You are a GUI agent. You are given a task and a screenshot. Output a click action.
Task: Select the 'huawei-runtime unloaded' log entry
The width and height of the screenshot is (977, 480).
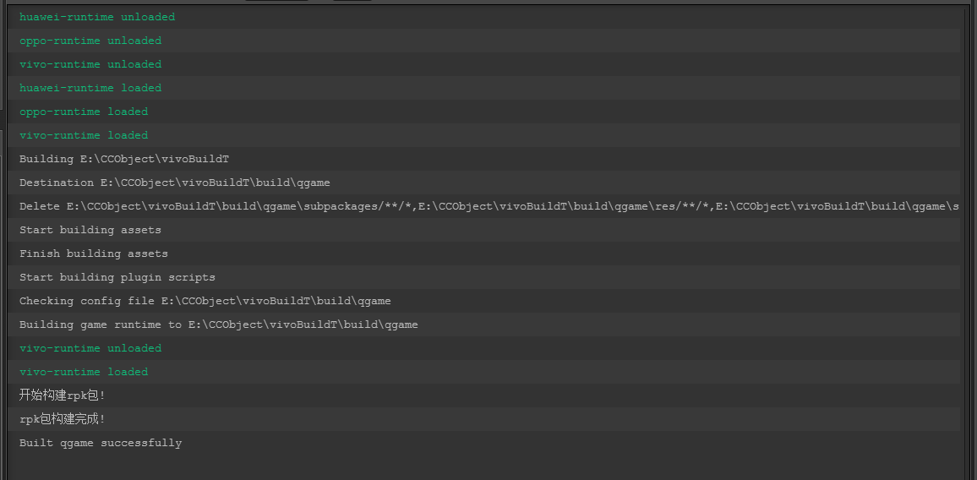point(97,17)
